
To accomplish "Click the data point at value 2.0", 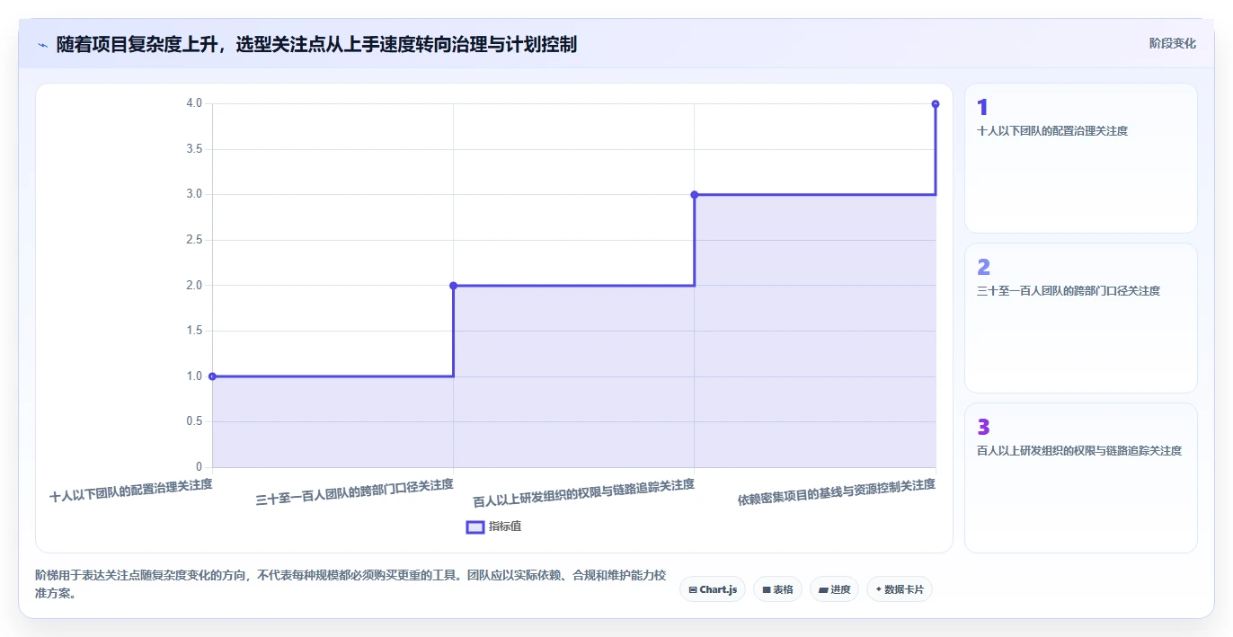I will click(453, 286).
